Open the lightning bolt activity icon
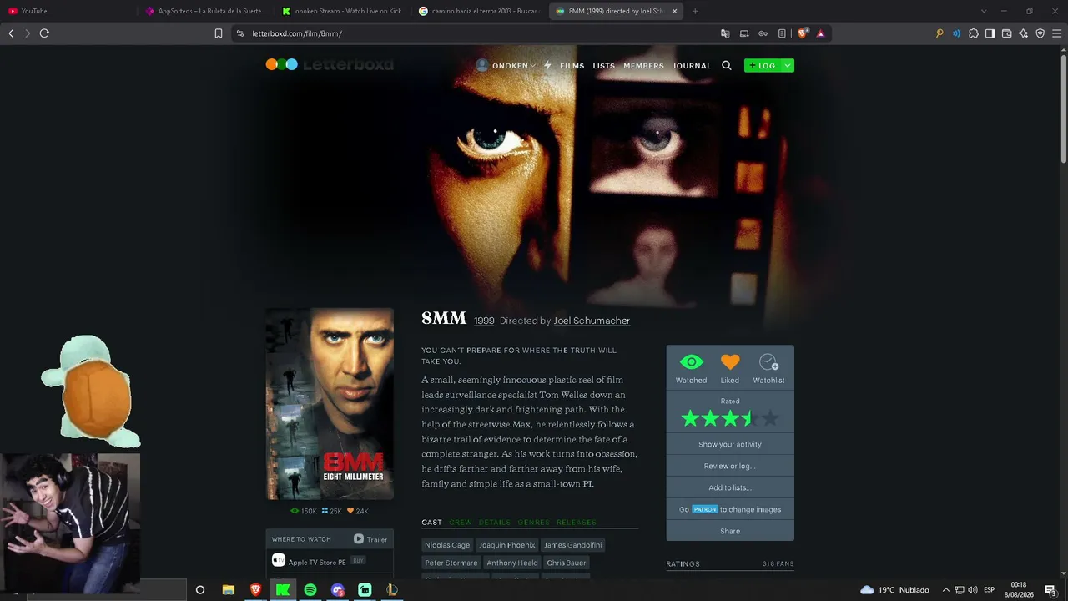 pos(547,65)
